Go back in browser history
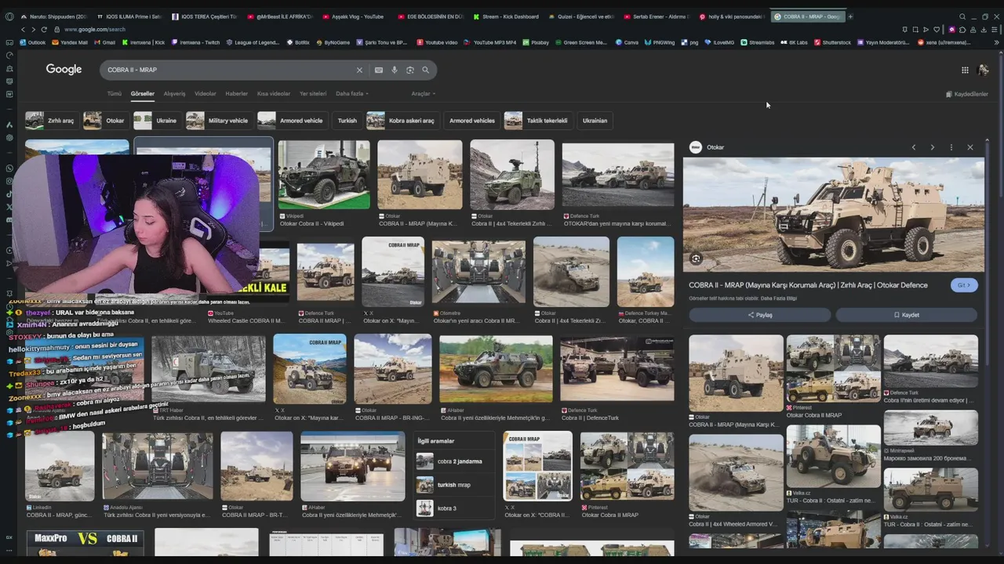 [22, 29]
